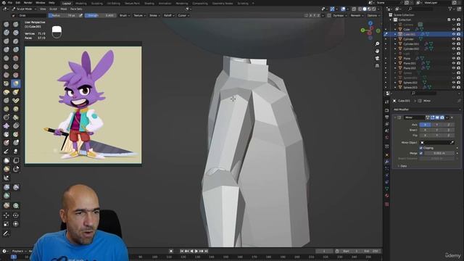Select the Annotate tool in toolbar
The height and width of the screenshot is (261, 464).
click(x=7, y=233)
